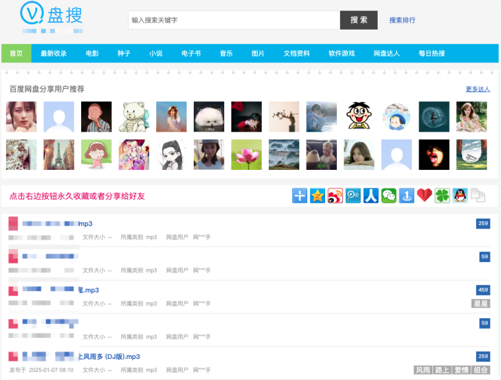Click the 组合 tag
Viewport: 501px width, 380px height.
[481, 370]
